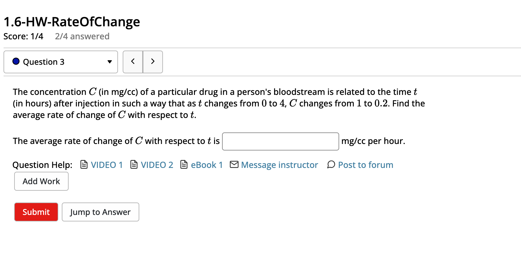The height and width of the screenshot is (264, 521).
Task: Open the VIDEO 2 help link
Action: 157,165
